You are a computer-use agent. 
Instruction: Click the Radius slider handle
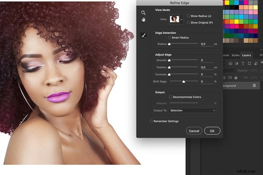[169, 44]
